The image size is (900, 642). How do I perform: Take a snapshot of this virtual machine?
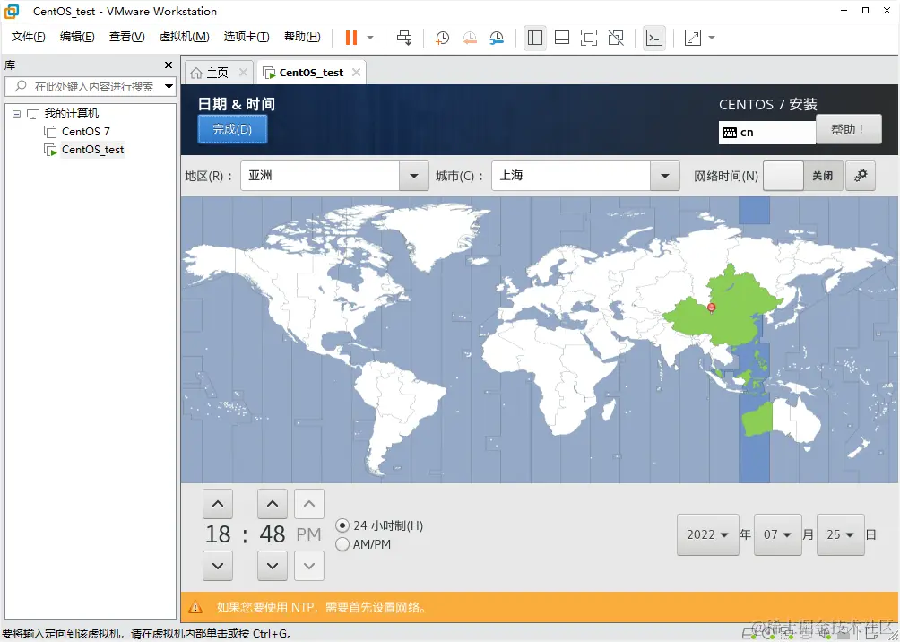pos(442,38)
